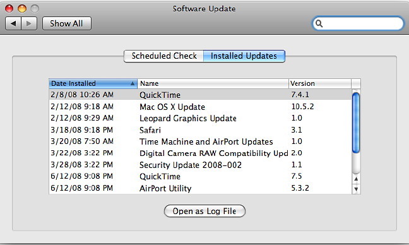Sort by the Name column header
Screen dimensions: 409x245
click(213, 83)
